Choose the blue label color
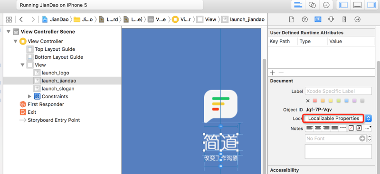Image resolution: width=380 pixels, height=174 pixels. (x=347, y=101)
